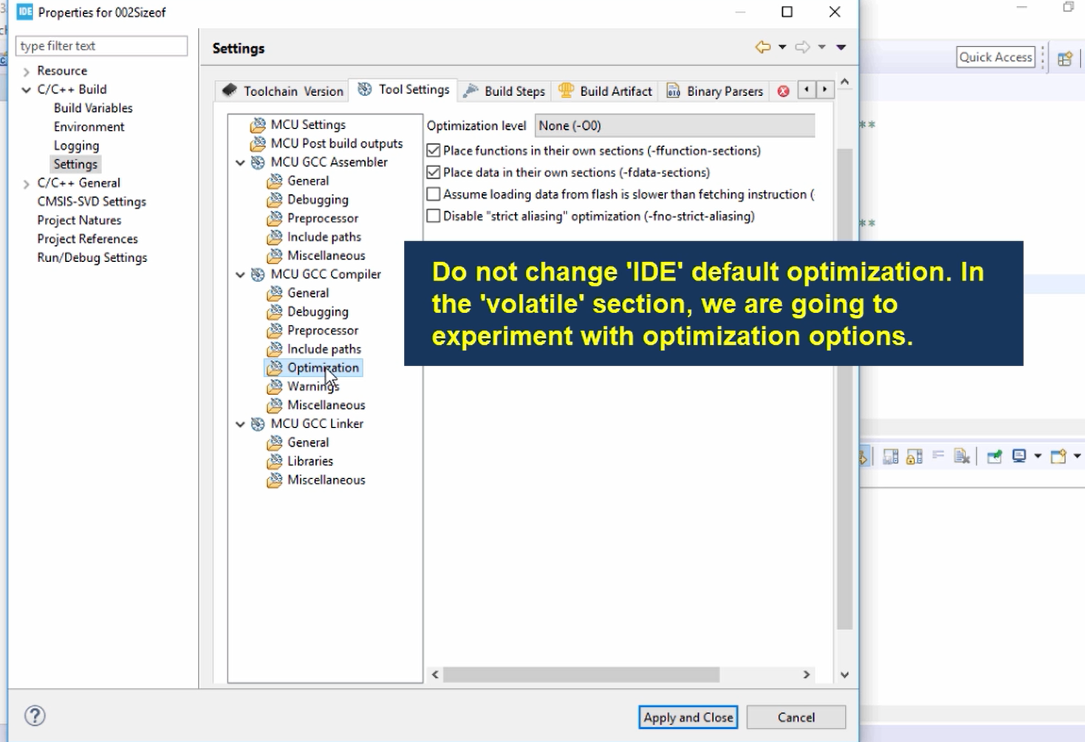Collapse the MCU GCC Compiler node
Viewport: 1085px width, 742px height.
(x=240, y=275)
